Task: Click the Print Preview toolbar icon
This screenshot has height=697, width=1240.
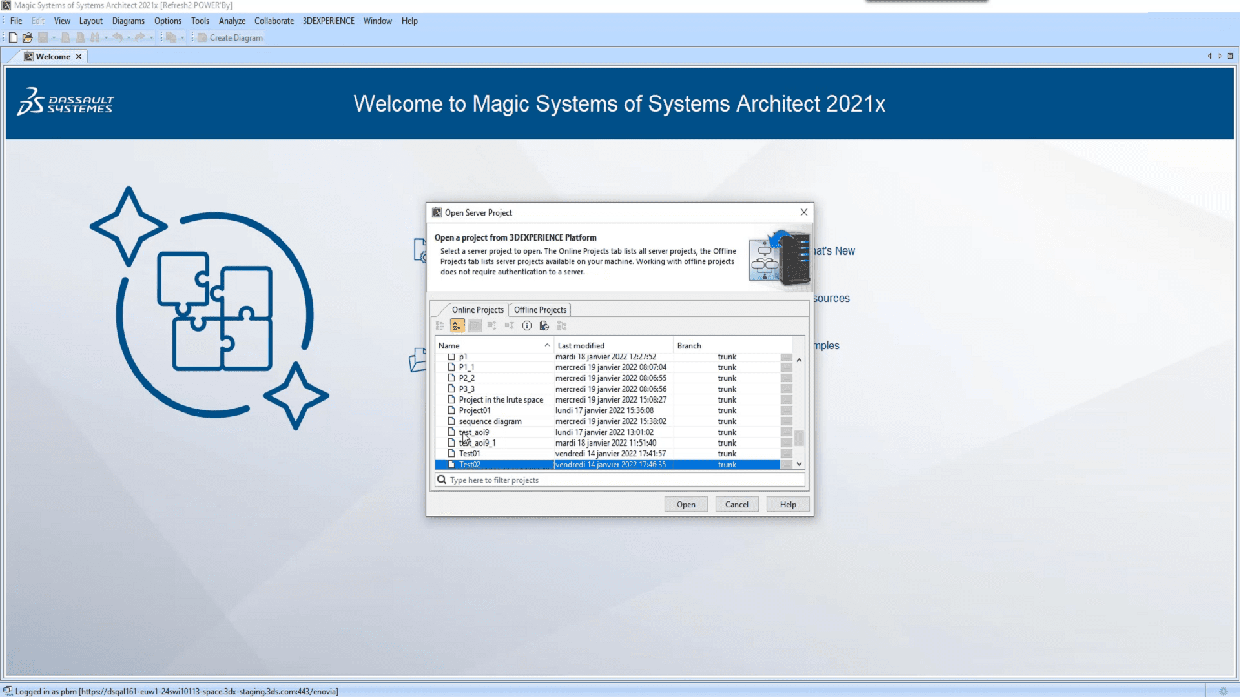Action: pos(80,37)
